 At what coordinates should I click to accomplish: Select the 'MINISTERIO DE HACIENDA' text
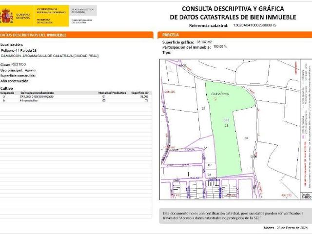pos(44,21)
